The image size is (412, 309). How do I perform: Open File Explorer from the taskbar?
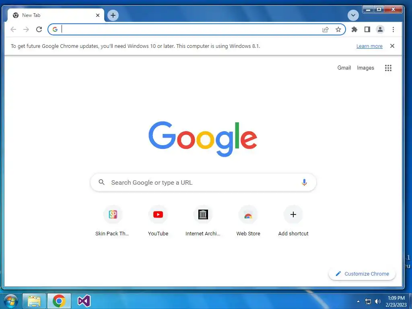click(34, 301)
